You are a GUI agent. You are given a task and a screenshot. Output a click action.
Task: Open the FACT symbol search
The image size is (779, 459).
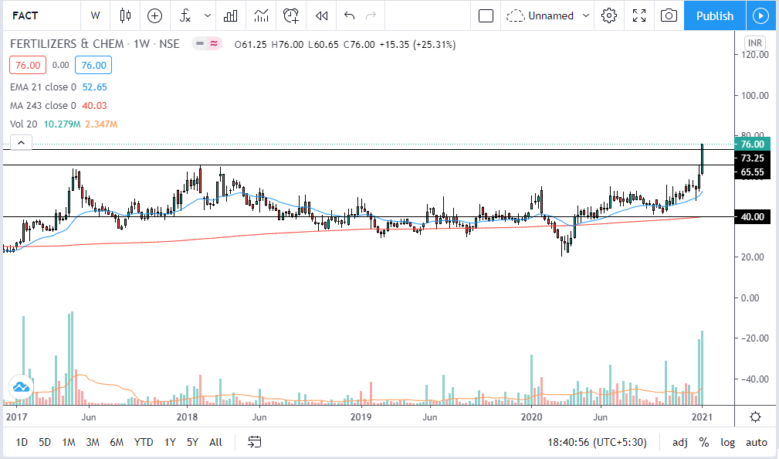pos(25,16)
